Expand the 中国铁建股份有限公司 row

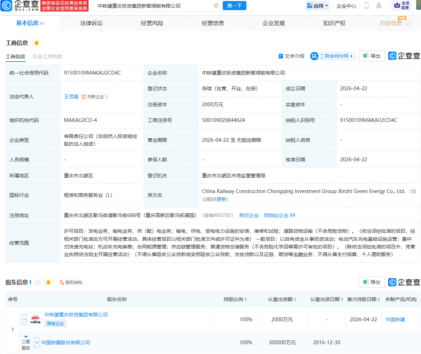click(37, 343)
